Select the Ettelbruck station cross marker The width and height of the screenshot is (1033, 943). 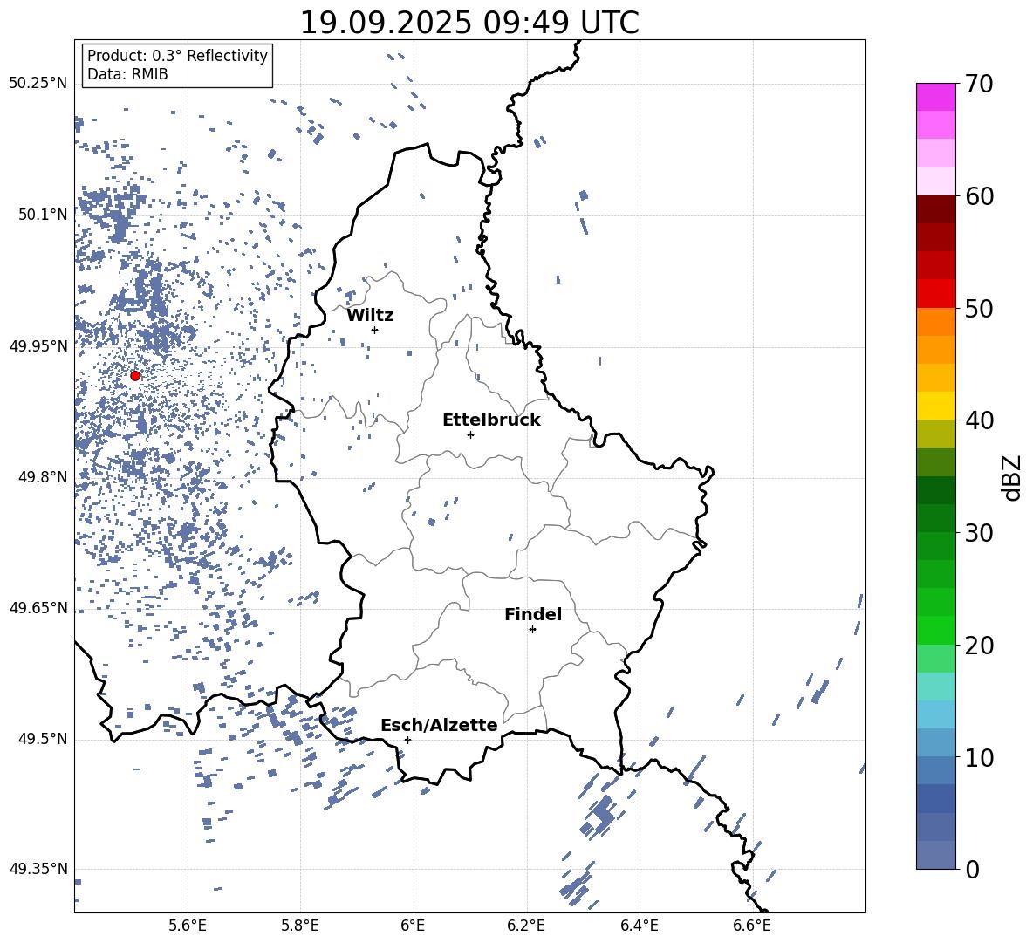[x=470, y=434]
